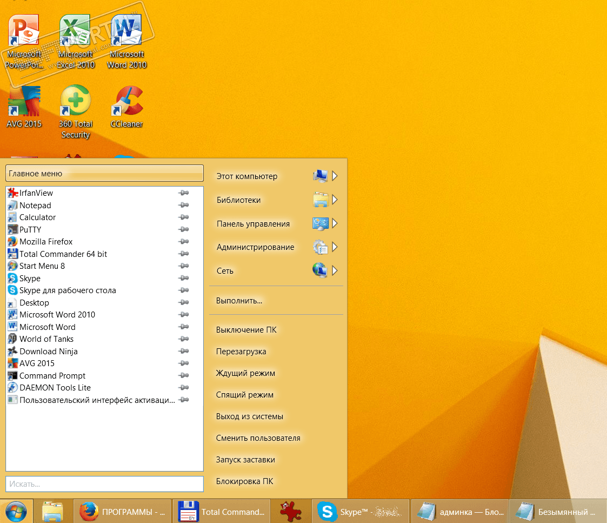Click Сменить пользователя to switch user
This screenshot has width=607, height=523.
click(258, 438)
